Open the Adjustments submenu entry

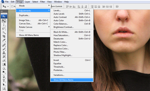pos(33,10)
